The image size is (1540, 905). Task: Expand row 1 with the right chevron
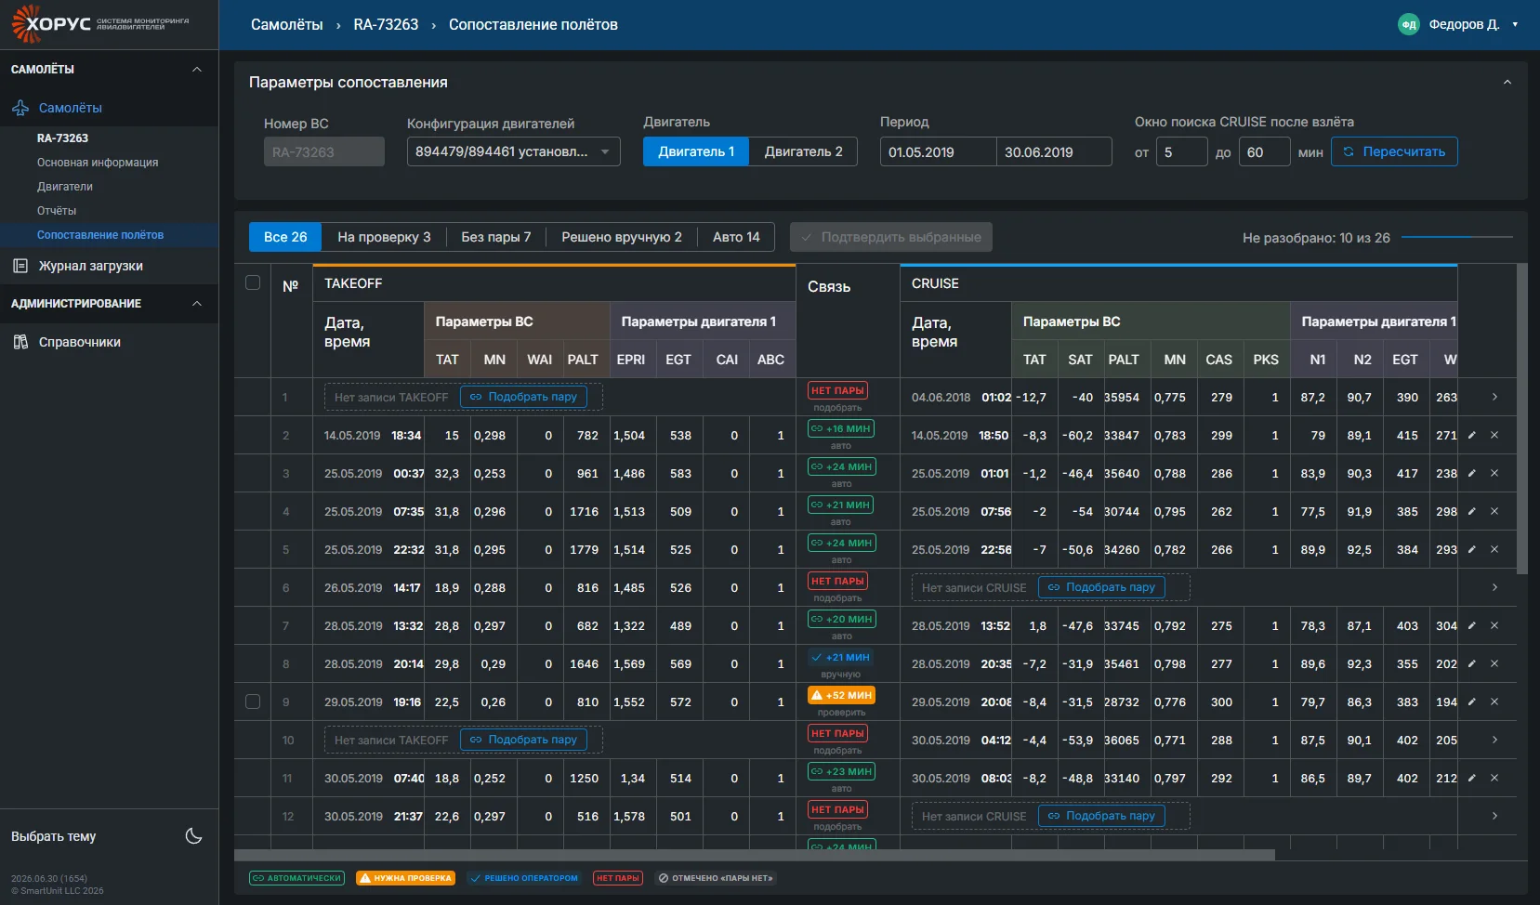[1494, 397]
